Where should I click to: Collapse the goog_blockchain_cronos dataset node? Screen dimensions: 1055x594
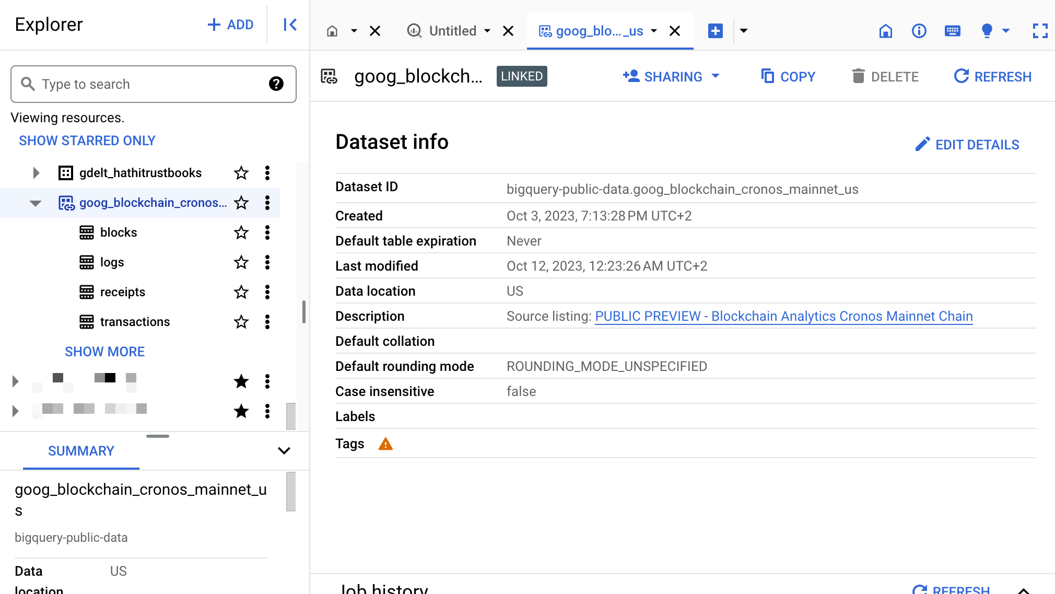pyautogui.click(x=36, y=203)
